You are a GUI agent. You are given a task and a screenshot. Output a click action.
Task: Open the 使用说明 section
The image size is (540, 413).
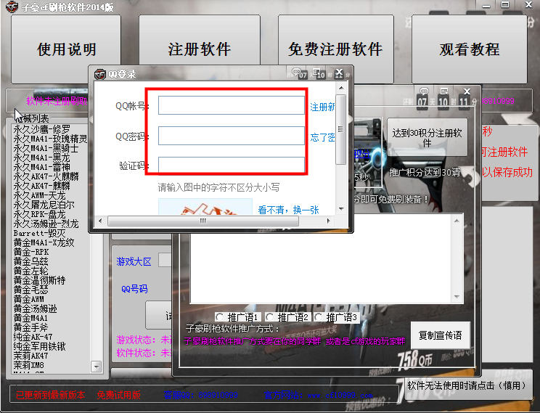pyautogui.click(x=67, y=49)
